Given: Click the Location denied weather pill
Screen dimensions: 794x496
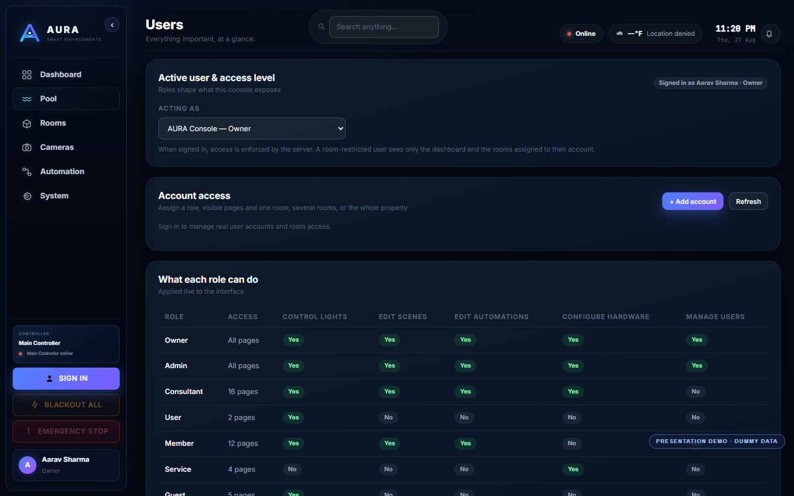Looking at the screenshot, I should point(656,34).
